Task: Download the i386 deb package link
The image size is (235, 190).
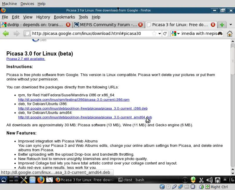Action: (83, 108)
